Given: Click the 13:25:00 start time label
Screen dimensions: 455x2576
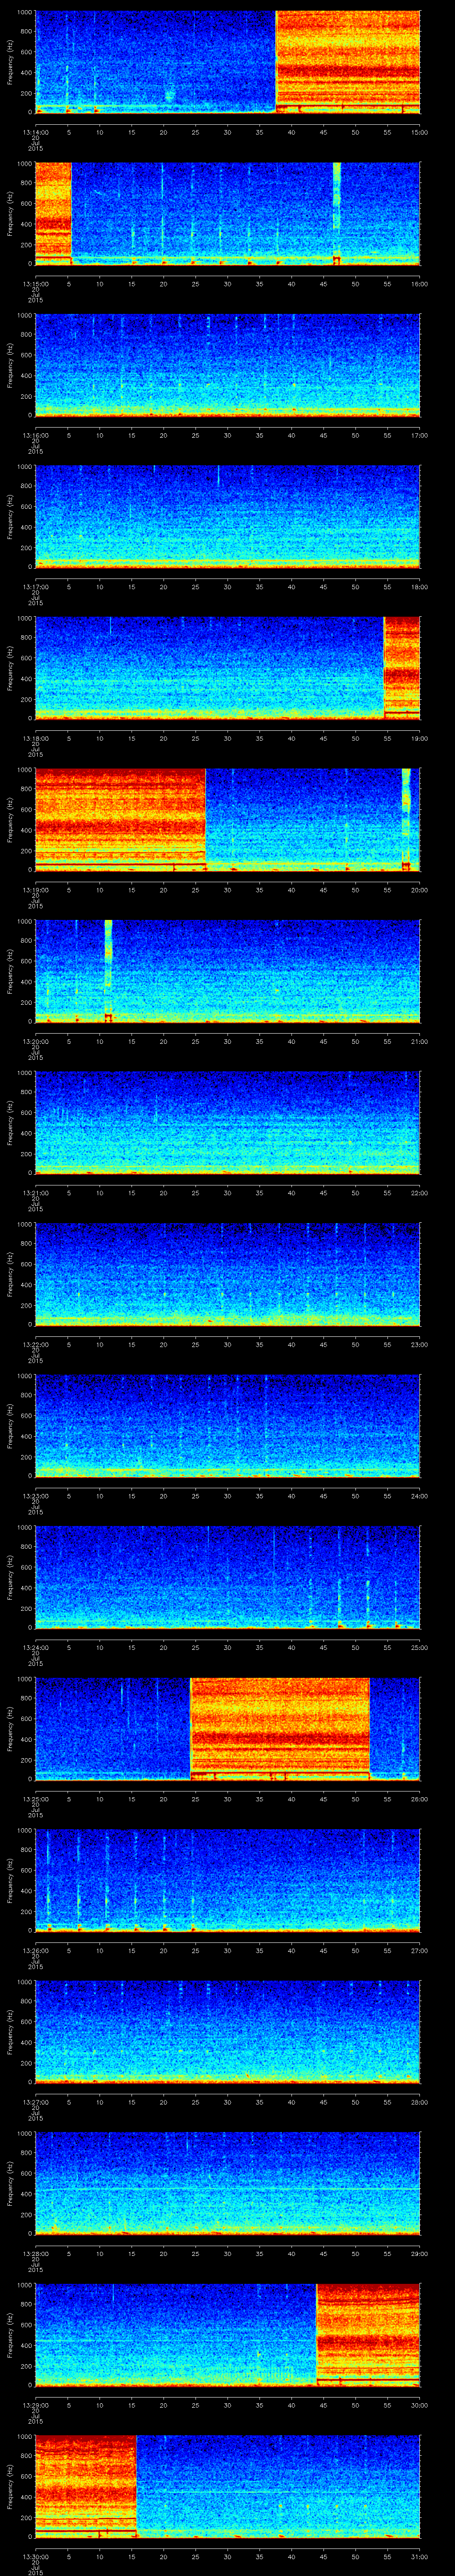Looking at the screenshot, I should [x=35, y=1799].
